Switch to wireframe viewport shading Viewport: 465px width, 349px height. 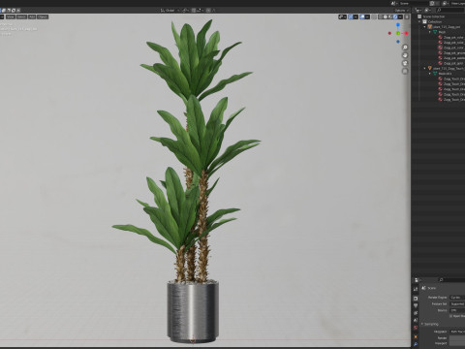(381, 16)
